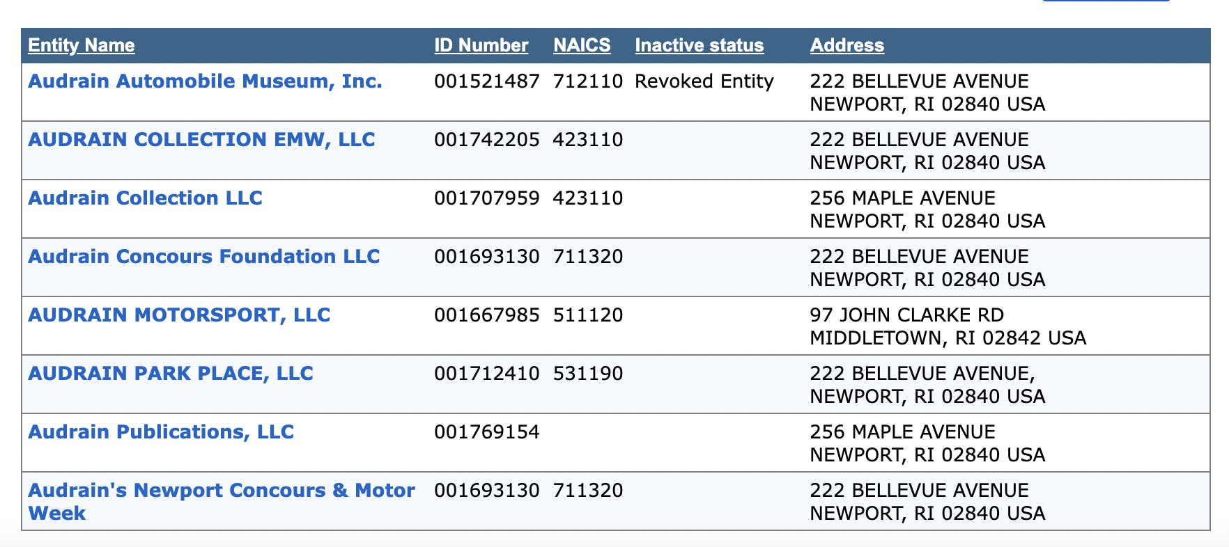
Task: Click the Revoked Entity status text
Action: coord(704,81)
